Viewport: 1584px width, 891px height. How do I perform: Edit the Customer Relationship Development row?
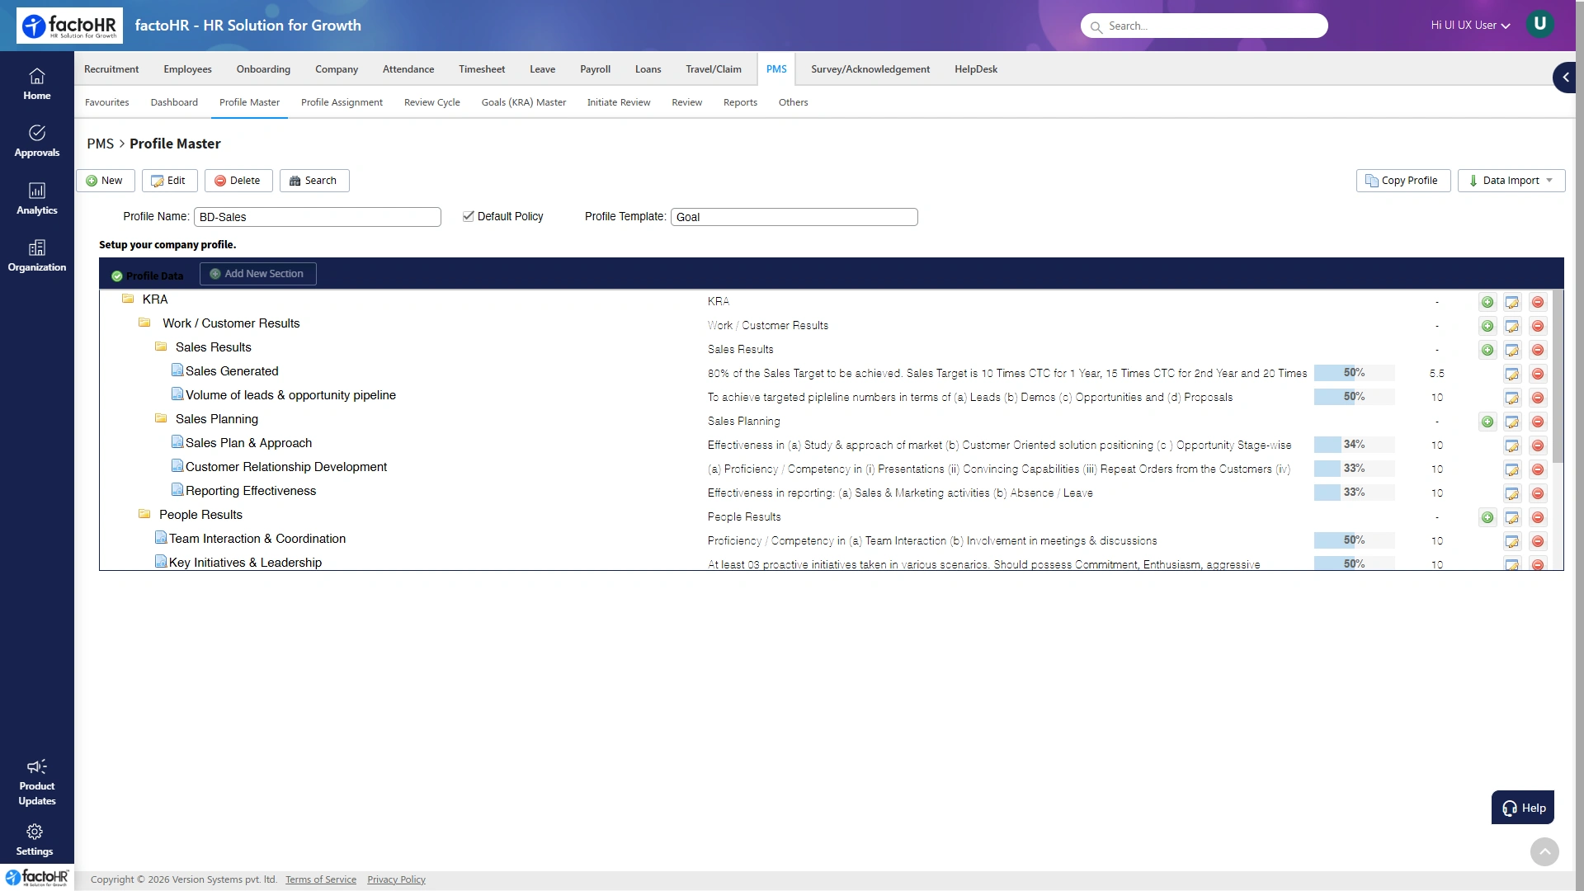1512,469
